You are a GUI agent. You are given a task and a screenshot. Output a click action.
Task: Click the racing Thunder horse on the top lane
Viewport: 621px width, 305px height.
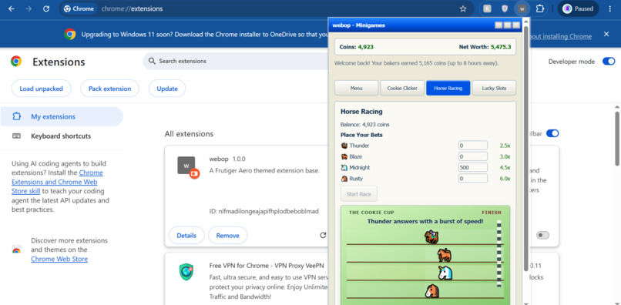coord(431,237)
